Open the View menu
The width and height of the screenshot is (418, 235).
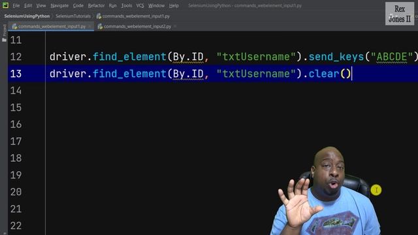coord(41,6)
